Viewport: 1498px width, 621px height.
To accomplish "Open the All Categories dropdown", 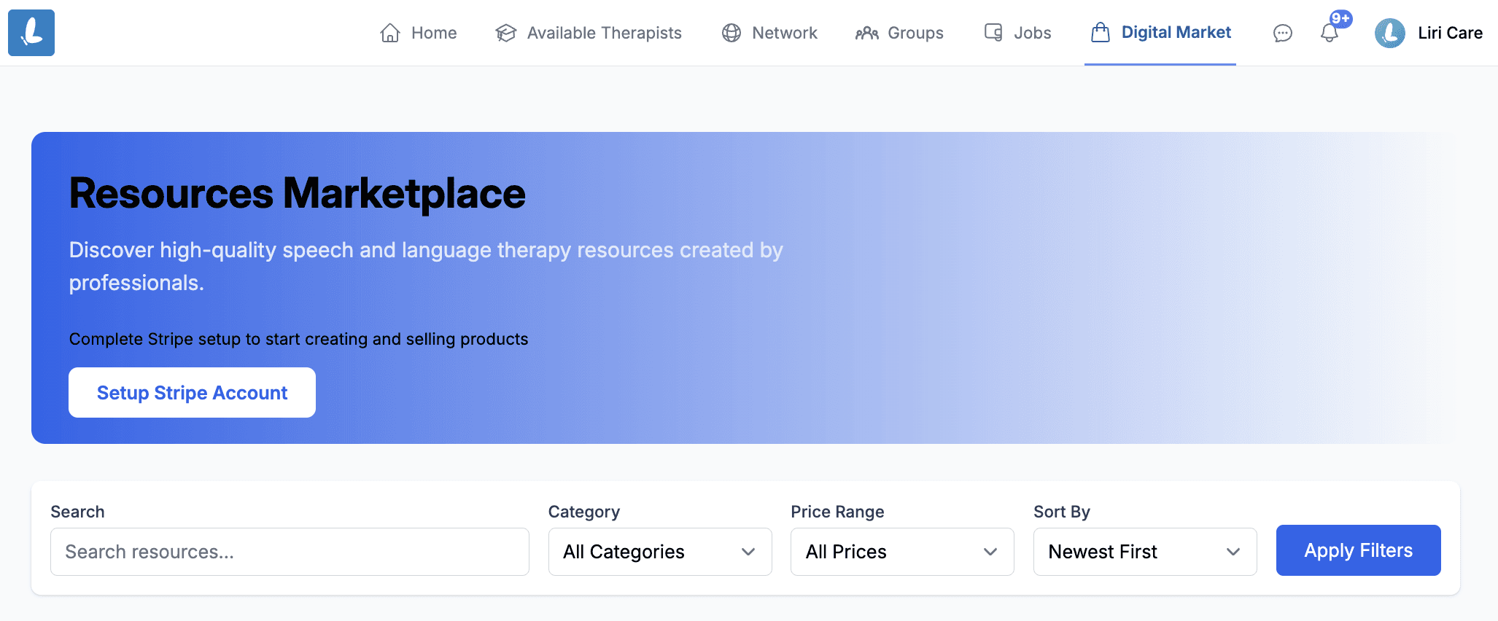I will tap(660, 552).
